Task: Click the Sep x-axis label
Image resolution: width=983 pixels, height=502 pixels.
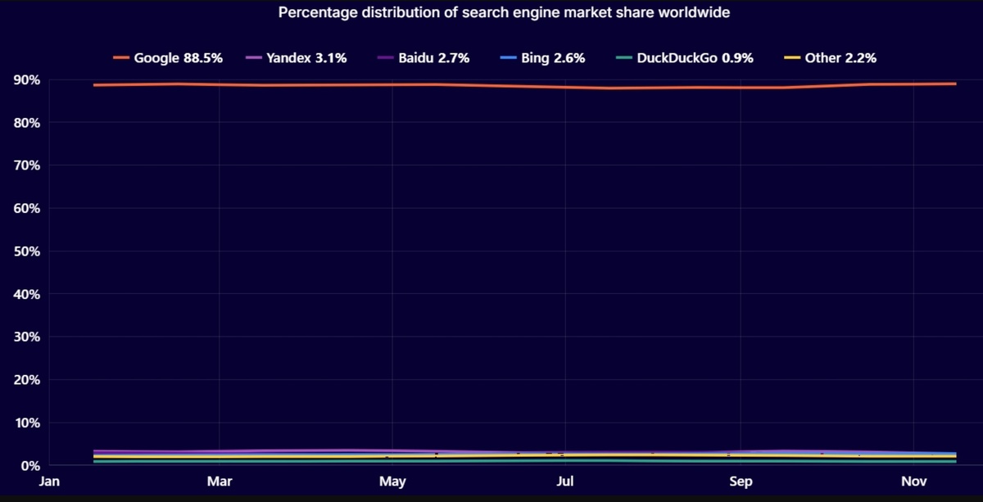Action: click(x=740, y=482)
